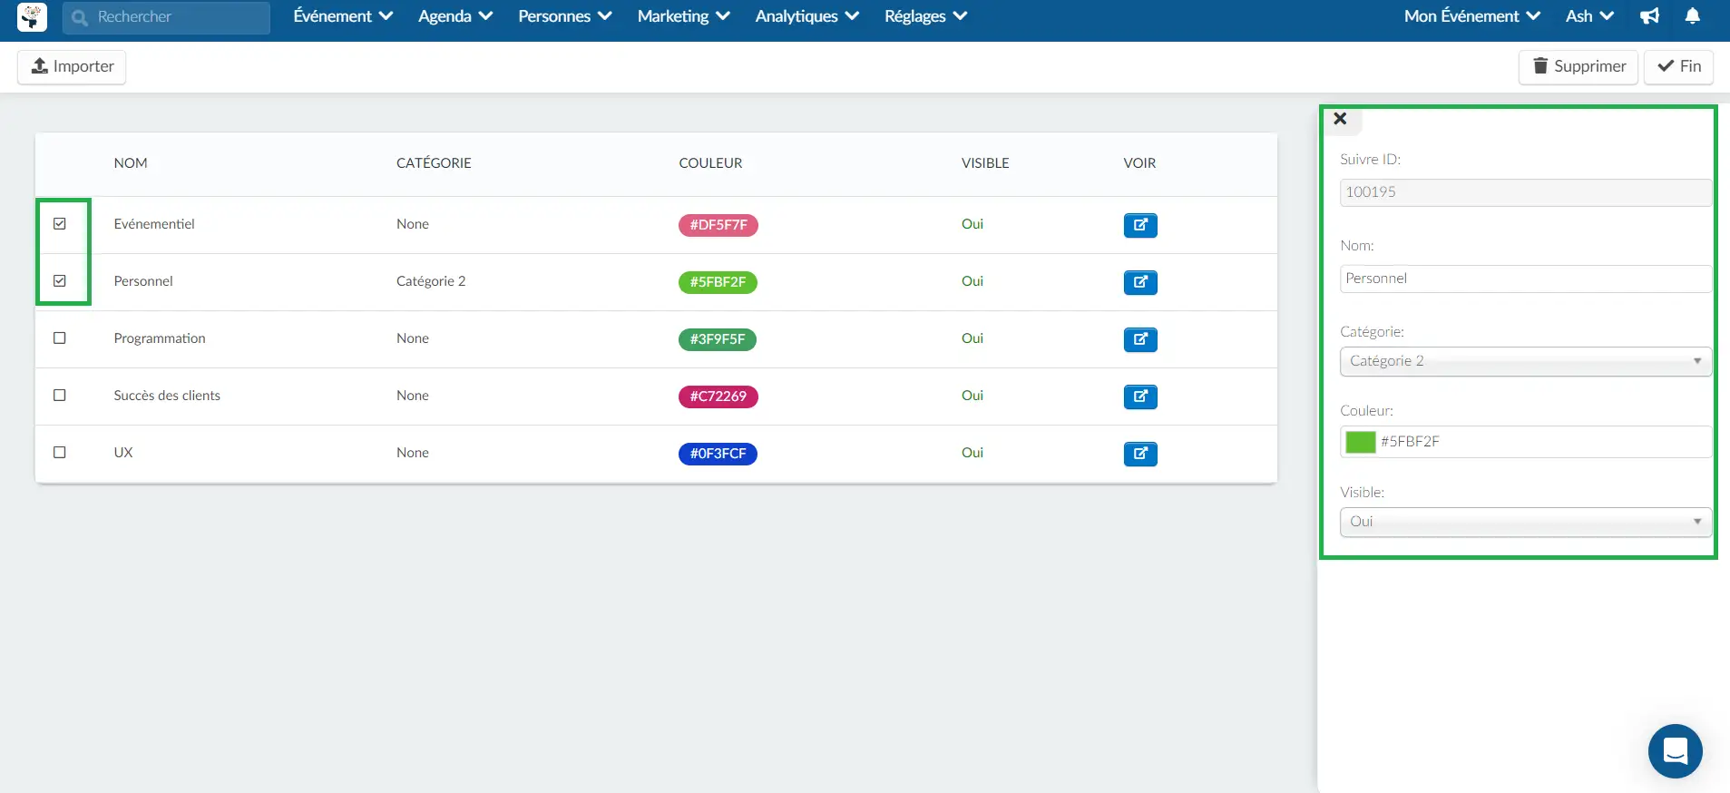Open the notifications bell icon

point(1692,16)
